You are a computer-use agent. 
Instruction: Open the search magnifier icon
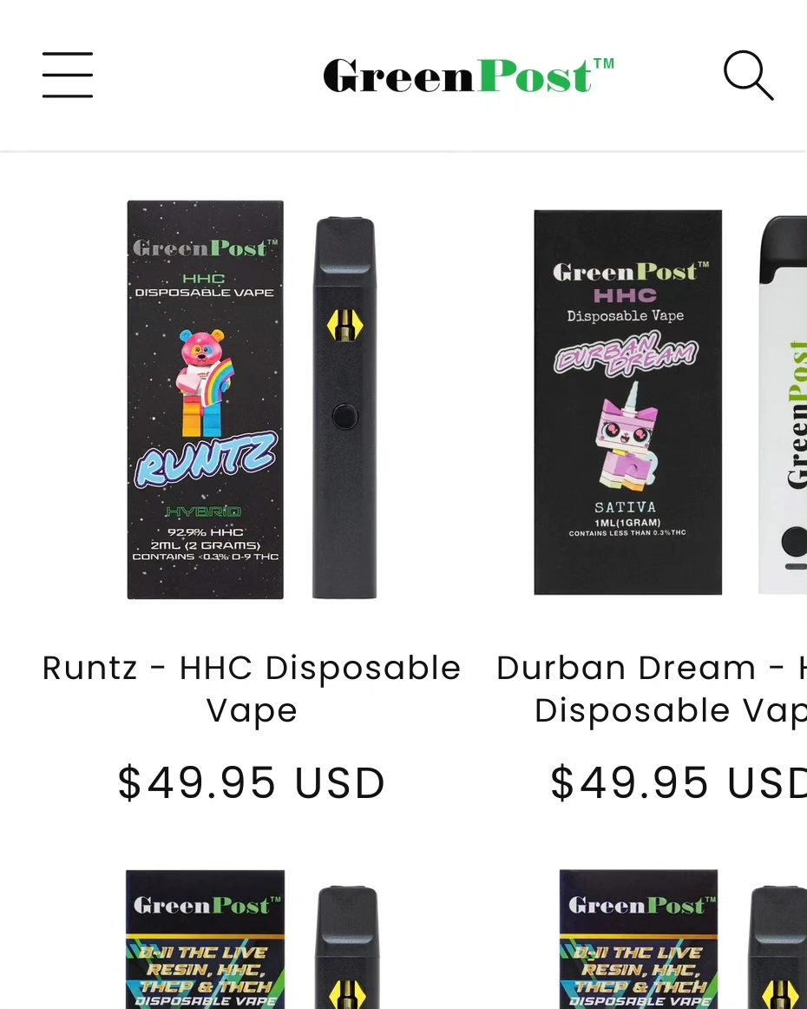pyautogui.click(x=749, y=76)
